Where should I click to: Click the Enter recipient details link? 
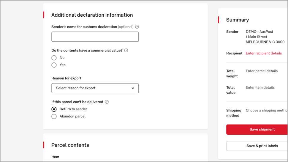264,54
